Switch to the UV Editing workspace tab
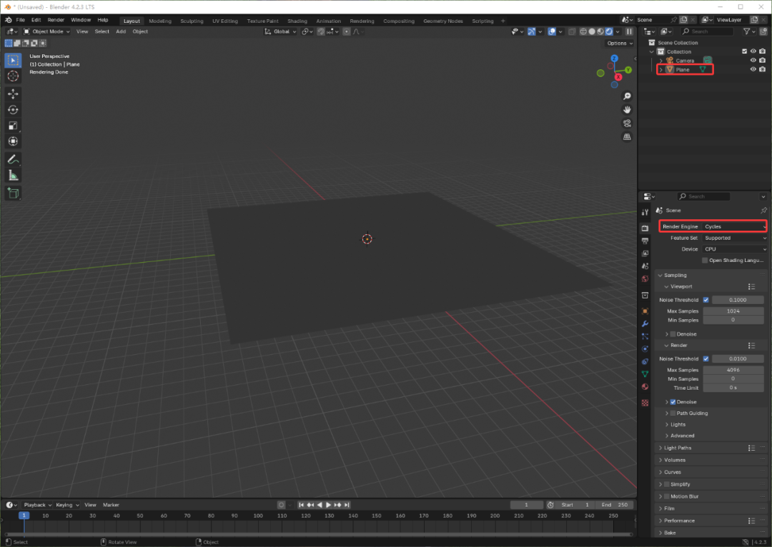 pos(225,21)
